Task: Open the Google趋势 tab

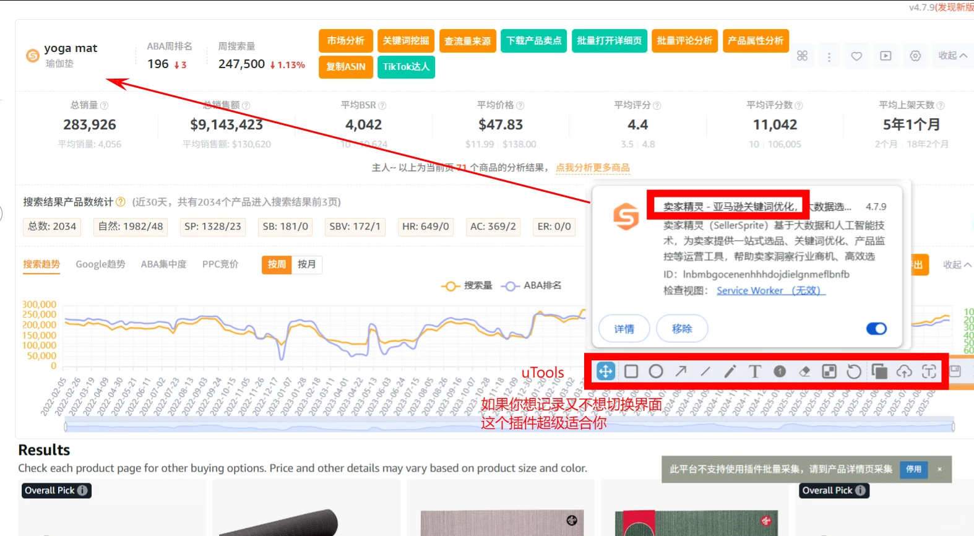Action: tap(100, 264)
